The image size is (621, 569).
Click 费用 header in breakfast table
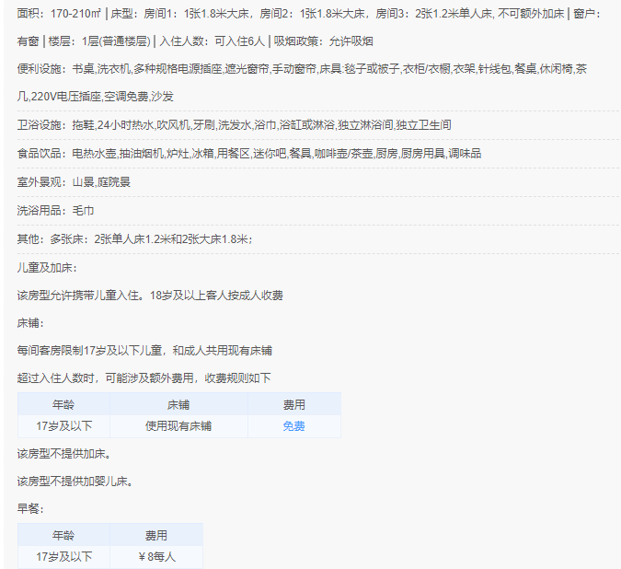(156, 535)
